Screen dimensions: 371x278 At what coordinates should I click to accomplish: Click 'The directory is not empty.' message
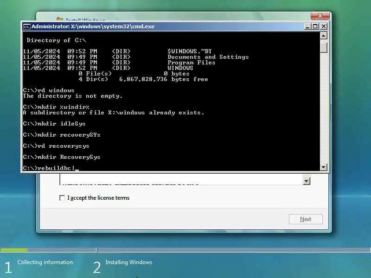pos(73,96)
